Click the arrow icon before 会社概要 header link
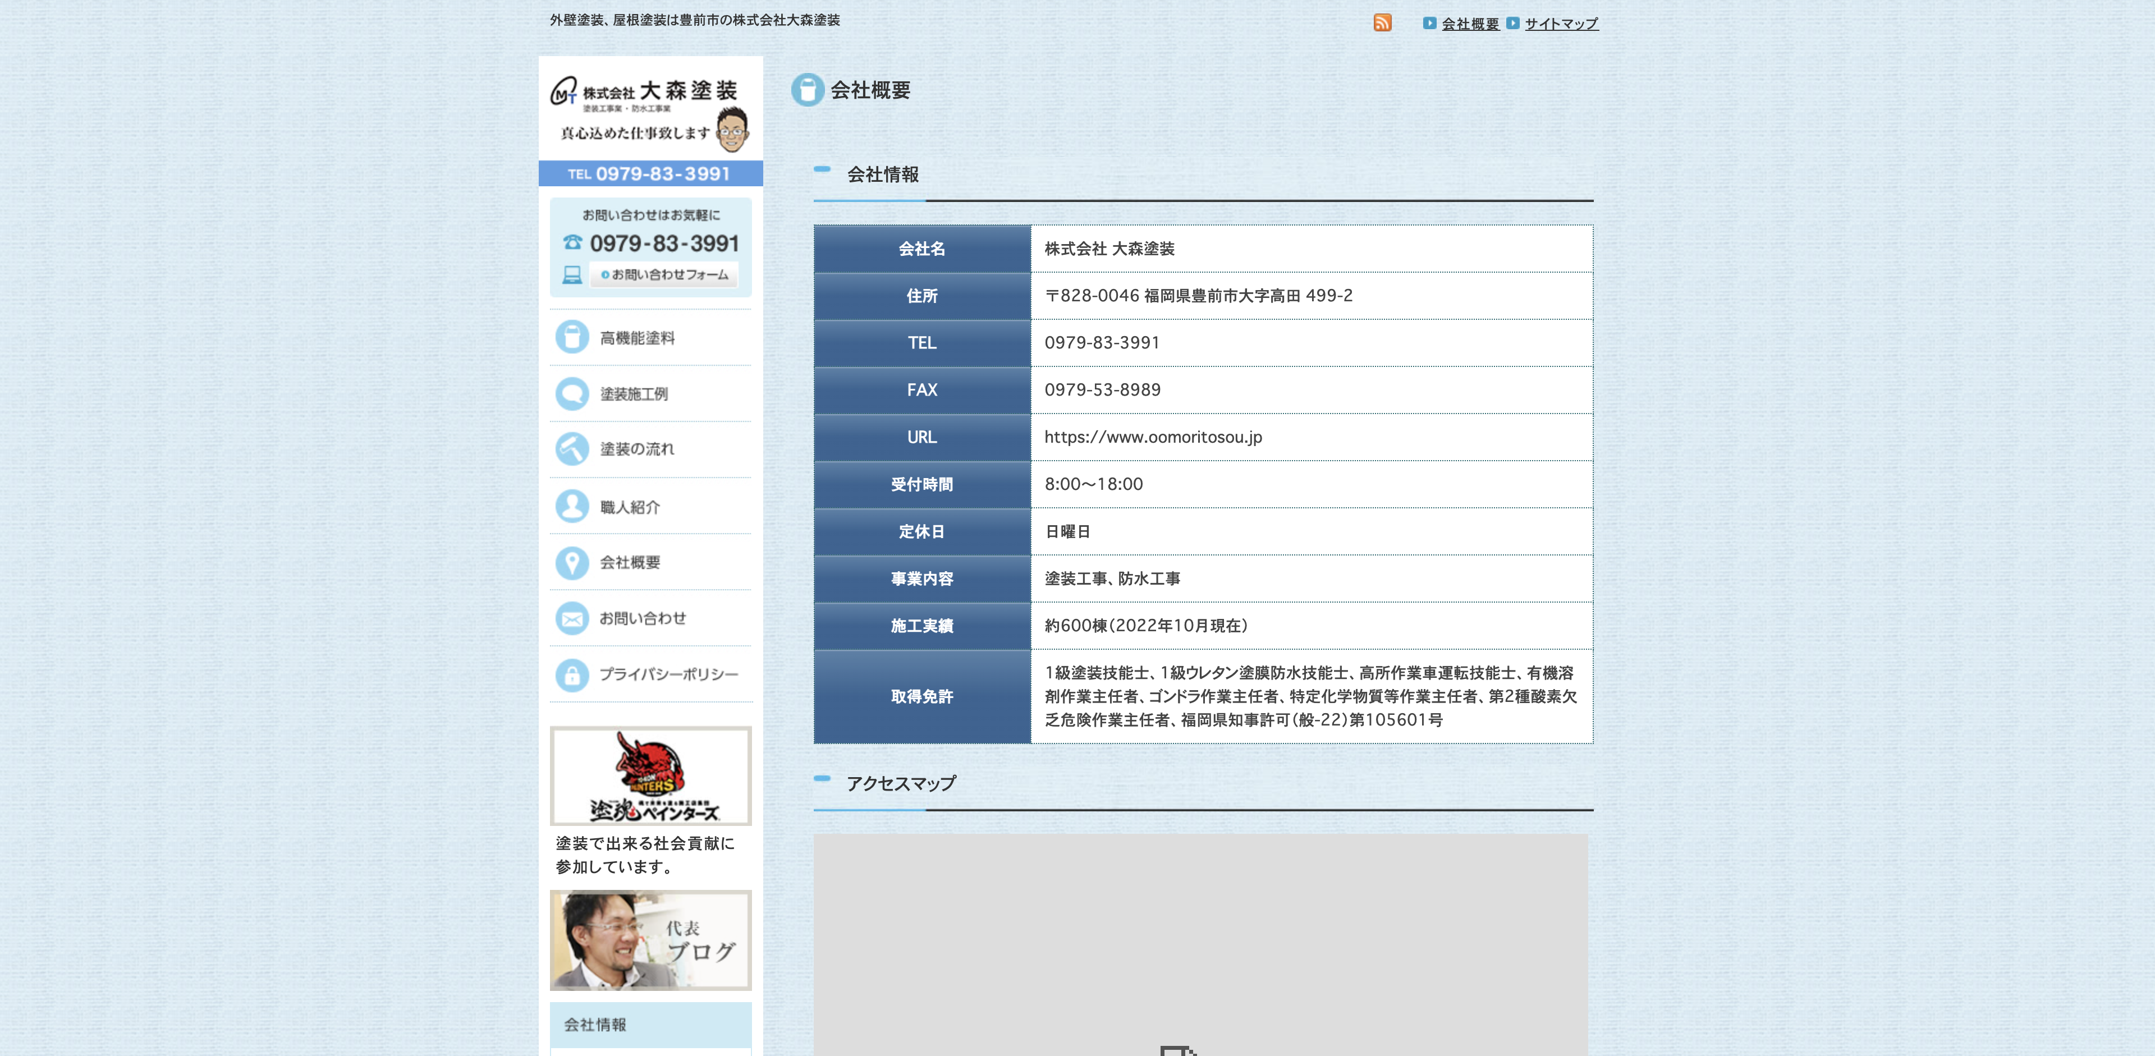The image size is (2155, 1056). tap(1430, 24)
